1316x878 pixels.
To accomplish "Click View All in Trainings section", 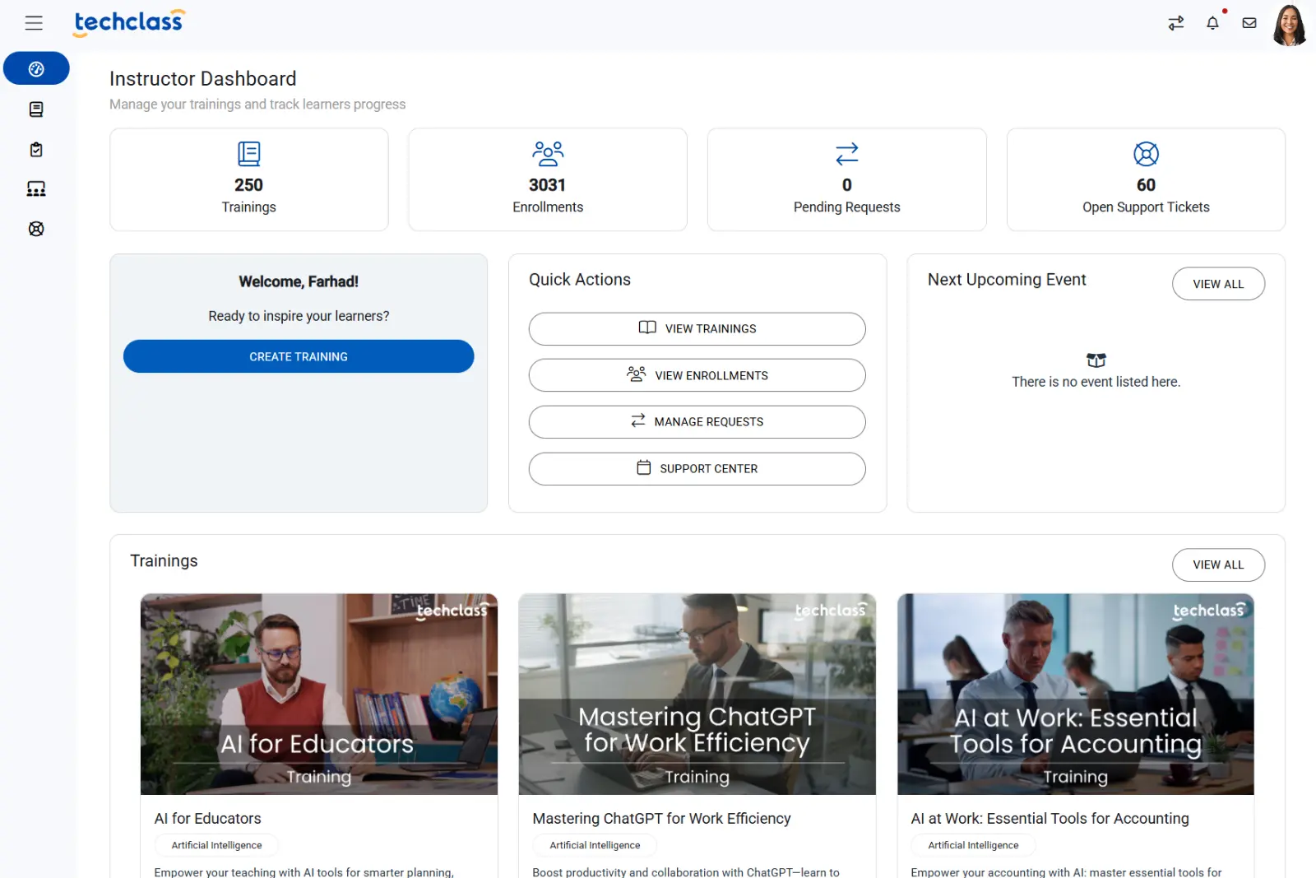I will click(x=1218, y=564).
